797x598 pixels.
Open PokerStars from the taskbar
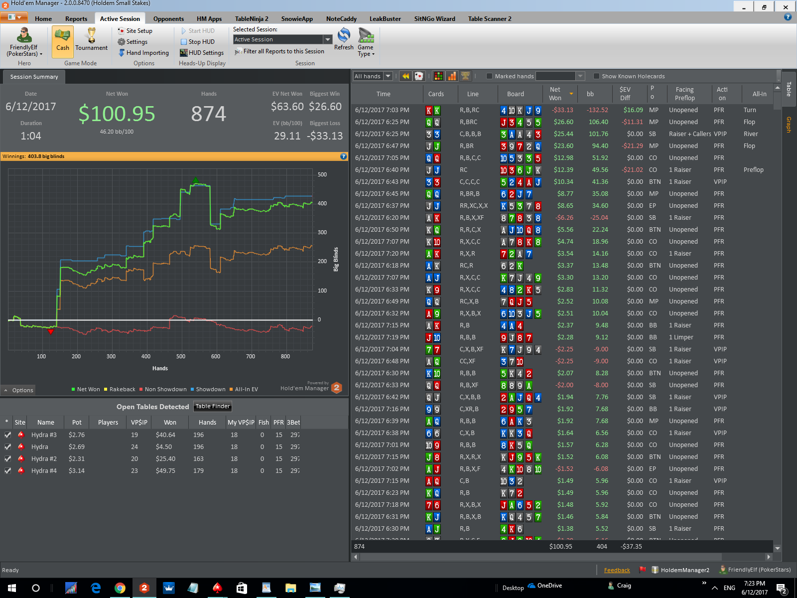(x=217, y=588)
